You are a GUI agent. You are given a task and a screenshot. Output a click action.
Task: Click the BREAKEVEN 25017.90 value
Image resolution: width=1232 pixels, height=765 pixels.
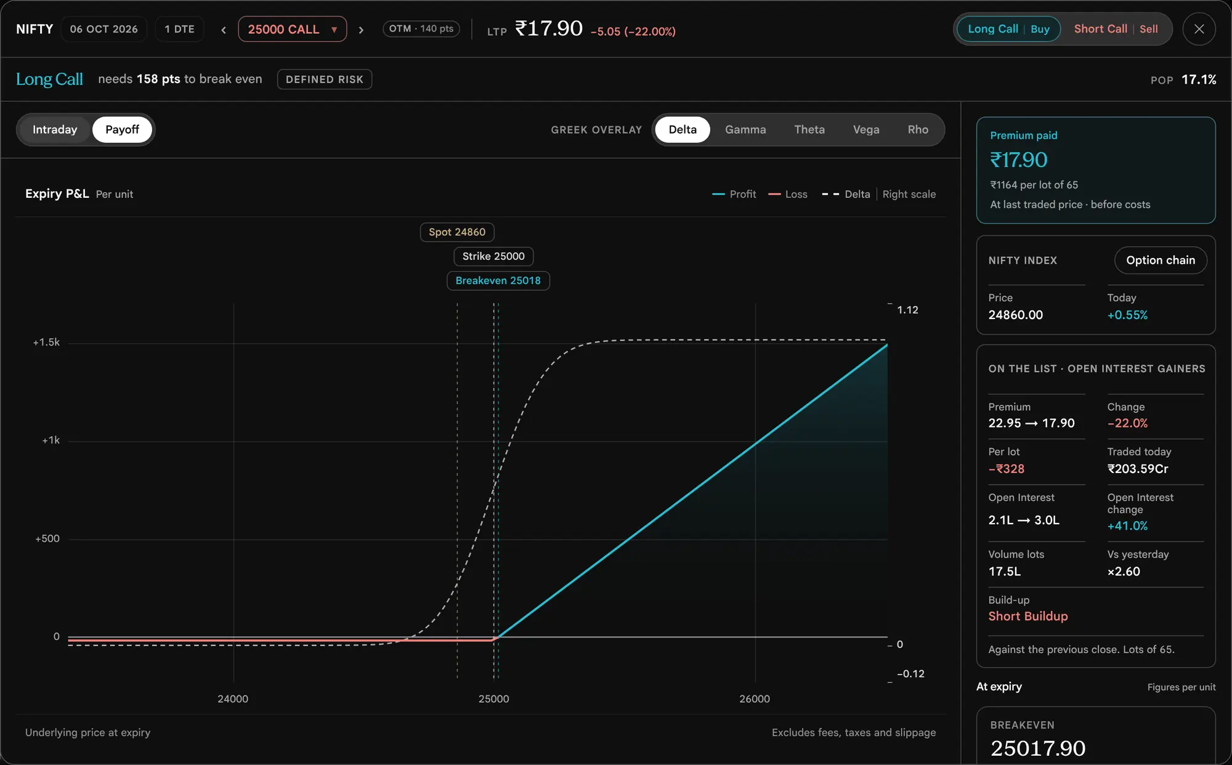(1038, 748)
